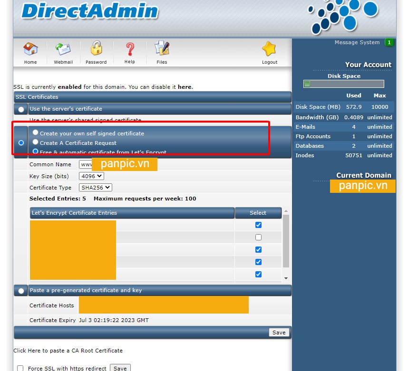
Task: Uncheck the fifth Let's Encrypt entry checkbox
Action: pyautogui.click(x=258, y=274)
